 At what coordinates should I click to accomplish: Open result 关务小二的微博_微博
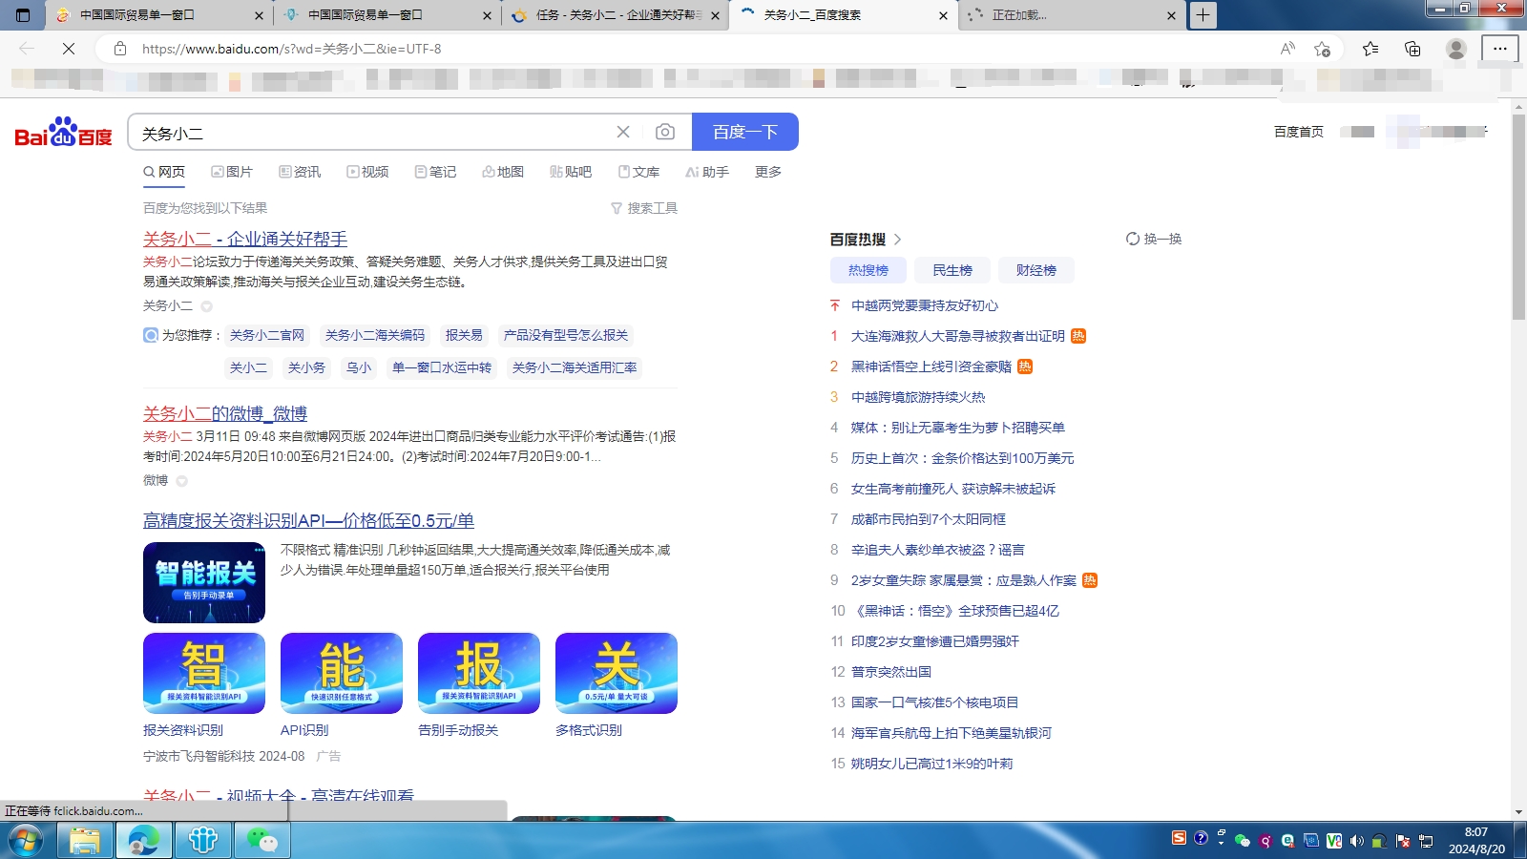pyautogui.click(x=225, y=413)
